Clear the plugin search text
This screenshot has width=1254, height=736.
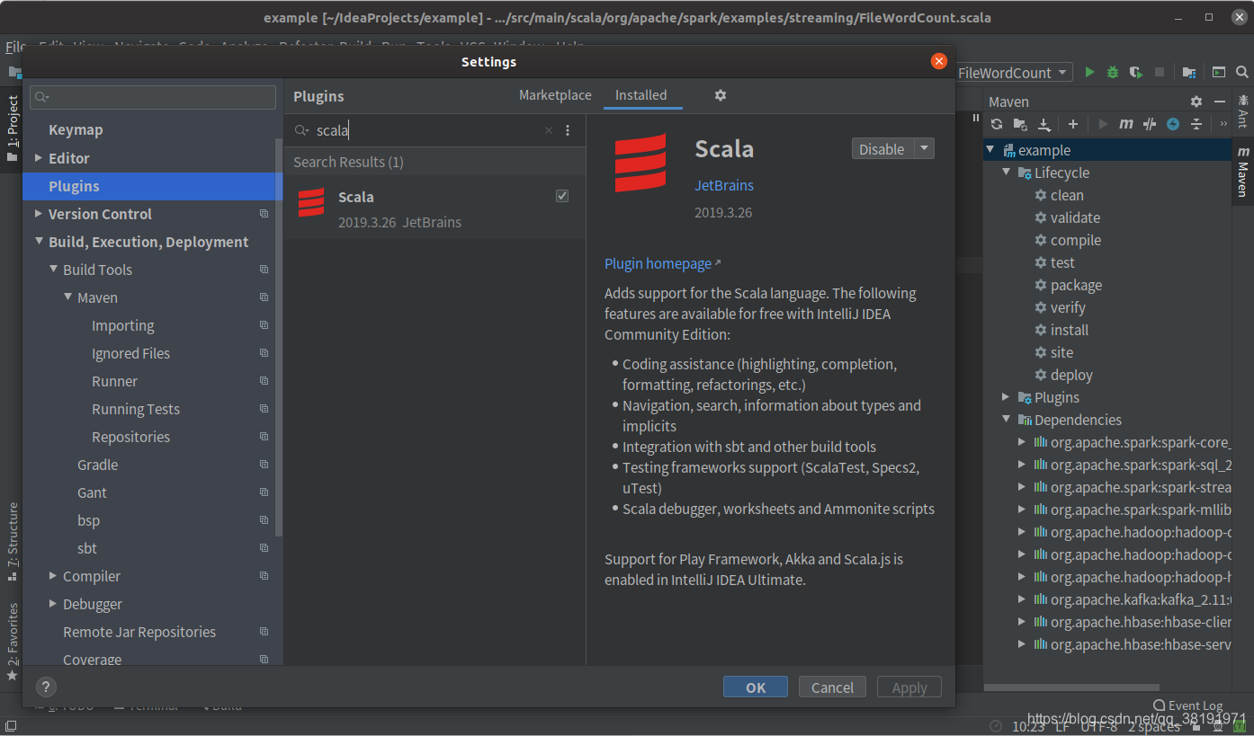coord(549,130)
